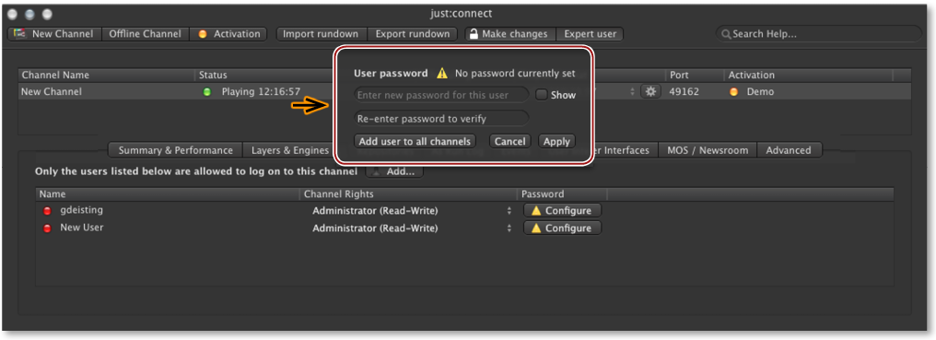Click the Name column header in the users table

(168, 194)
